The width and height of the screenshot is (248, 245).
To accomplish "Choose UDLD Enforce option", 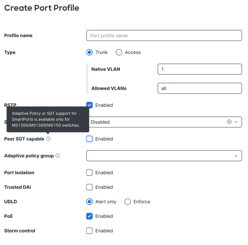I will pyautogui.click(x=128, y=202).
